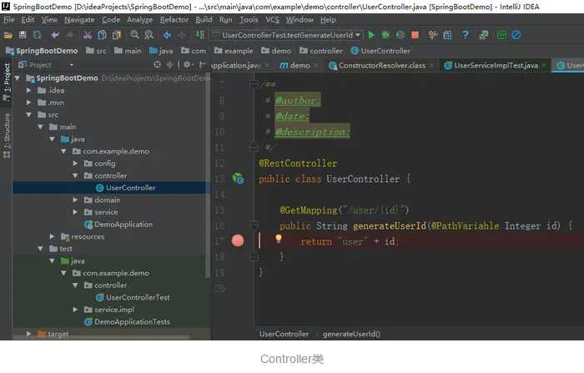This screenshot has width=584, height=373.
Task: Click the Navigate Back arrow icon
Action: click(167, 35)
